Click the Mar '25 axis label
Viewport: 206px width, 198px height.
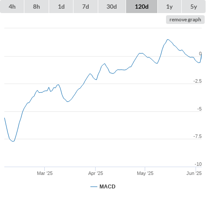[x=45, y=173]
